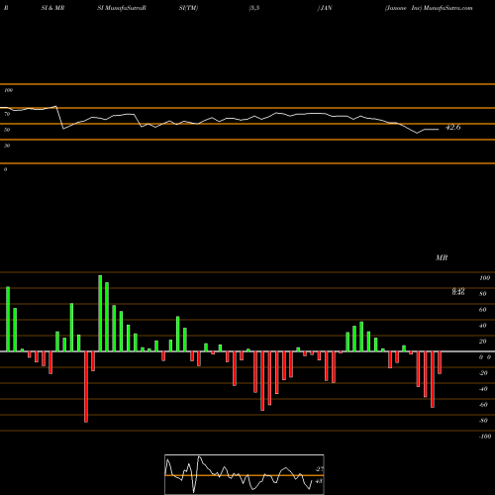
Task: Click the MunafaSutra.com title text at top right
Action: tap(447, 8)
